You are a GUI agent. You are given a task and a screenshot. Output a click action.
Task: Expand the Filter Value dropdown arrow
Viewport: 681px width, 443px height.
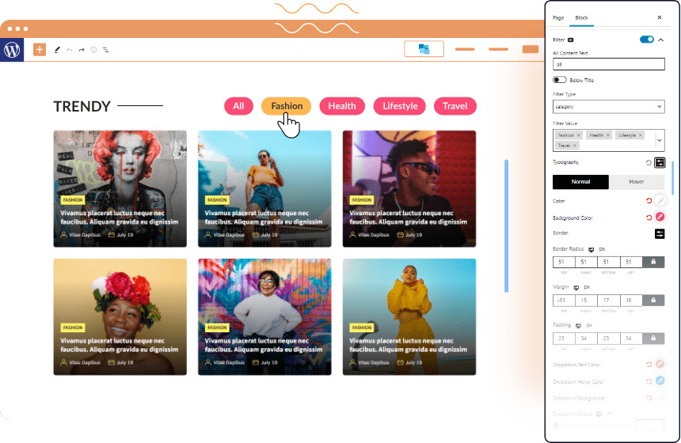660,140
